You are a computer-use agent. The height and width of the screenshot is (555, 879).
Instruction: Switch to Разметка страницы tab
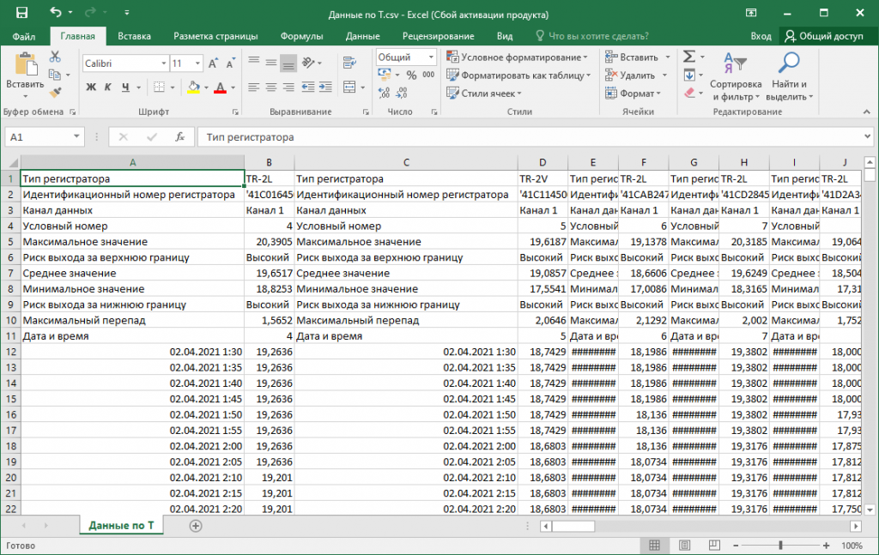pos(215,36)
